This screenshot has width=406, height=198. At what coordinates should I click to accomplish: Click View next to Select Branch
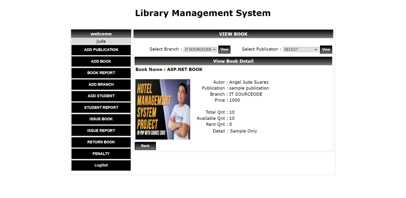224,49
